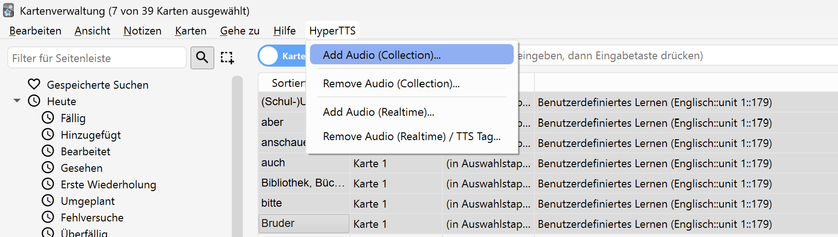Collapse the Heute tree section
The image size is (838, 237).
point(17,101)
